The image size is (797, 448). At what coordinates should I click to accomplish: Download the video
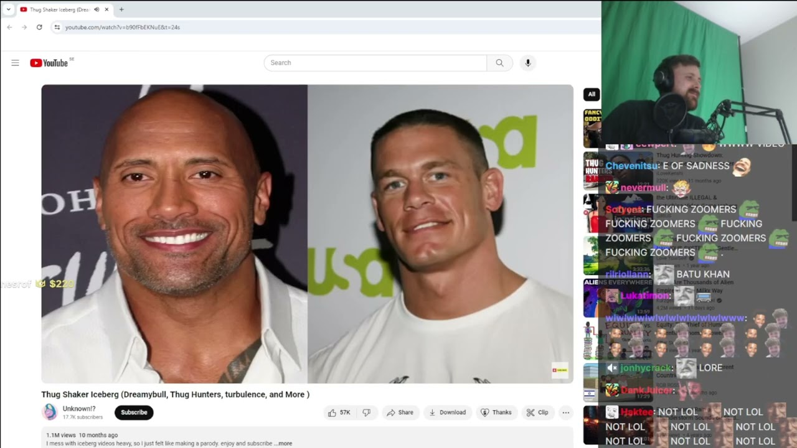coord(447,413)
